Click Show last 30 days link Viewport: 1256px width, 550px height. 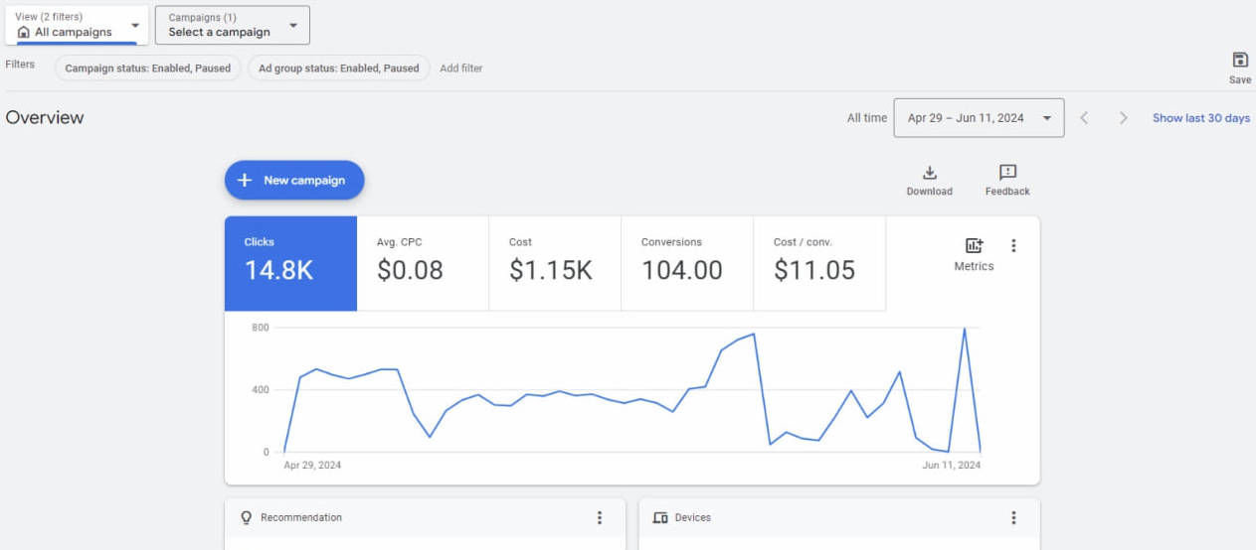pos(1200,118)
